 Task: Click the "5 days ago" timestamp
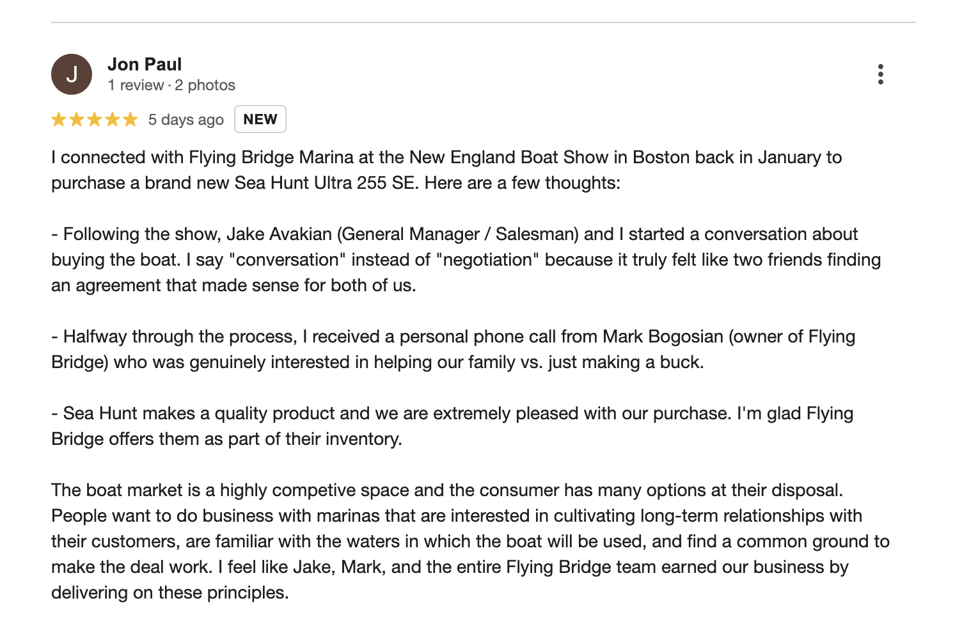pos(186,120)
